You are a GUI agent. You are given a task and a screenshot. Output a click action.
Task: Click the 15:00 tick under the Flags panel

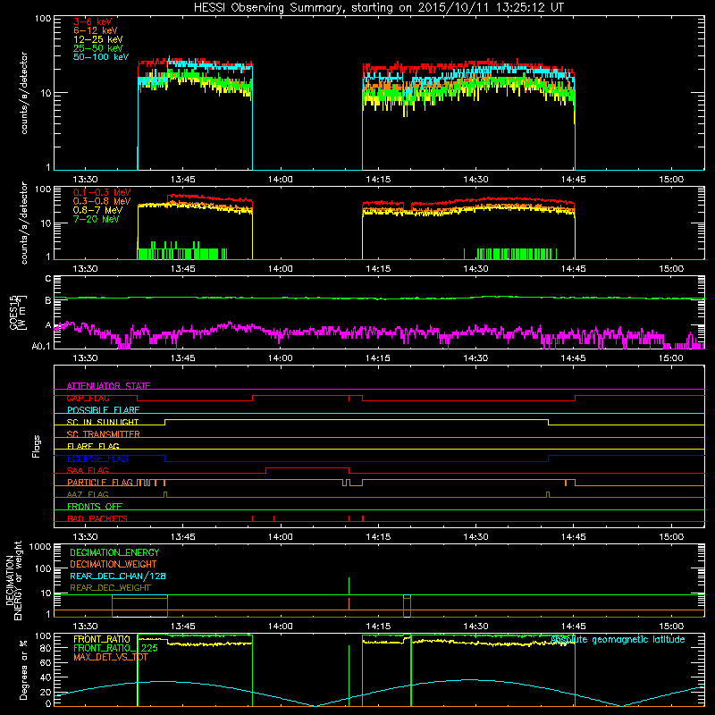(671, 537)
